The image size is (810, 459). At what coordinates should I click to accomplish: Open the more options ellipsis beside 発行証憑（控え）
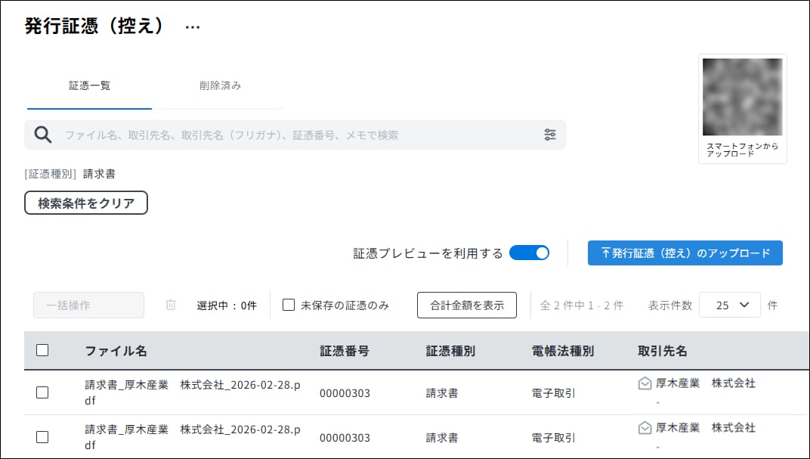[x=193, y=27]
